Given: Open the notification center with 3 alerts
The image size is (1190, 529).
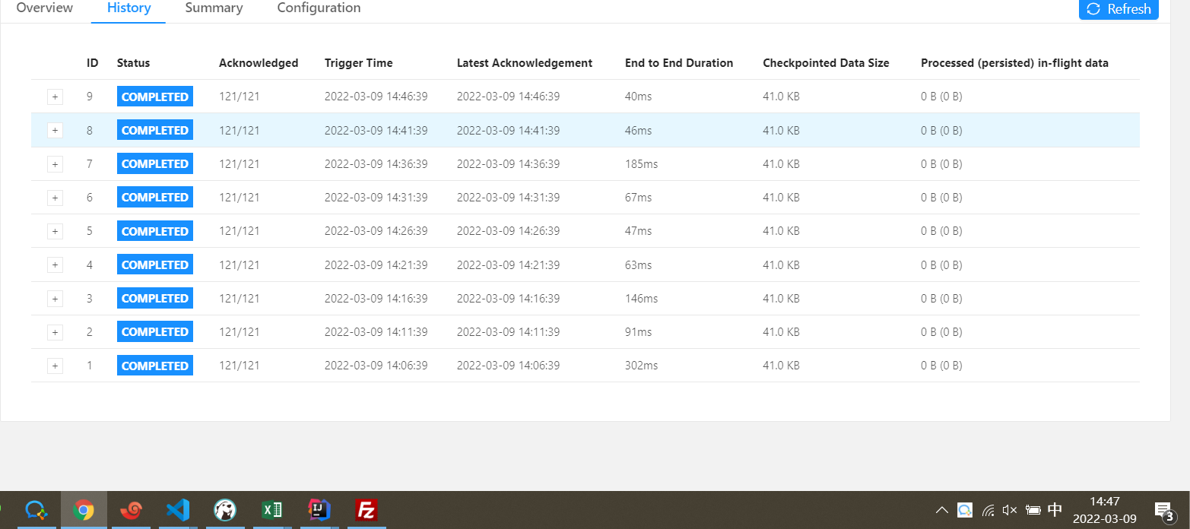Looking at the screenshot, I should [x=1163, y=511].
